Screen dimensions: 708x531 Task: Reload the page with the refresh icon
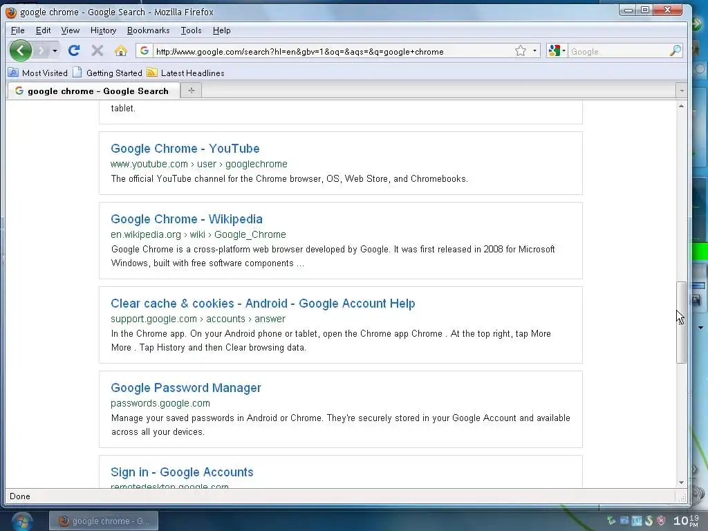(x=74, y=50)
